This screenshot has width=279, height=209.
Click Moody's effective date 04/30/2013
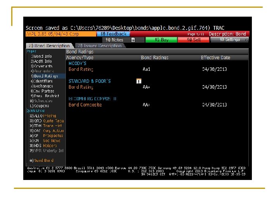[215, 69]
